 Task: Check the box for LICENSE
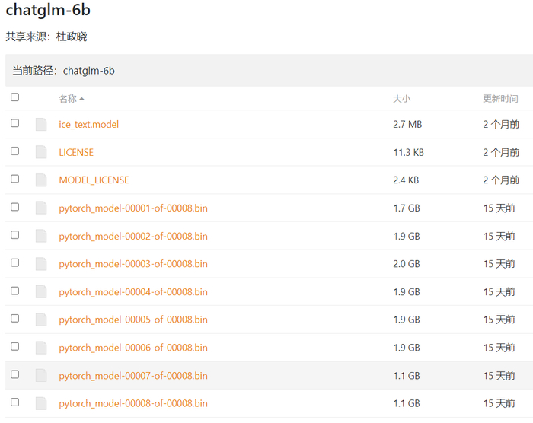point(15,151)
